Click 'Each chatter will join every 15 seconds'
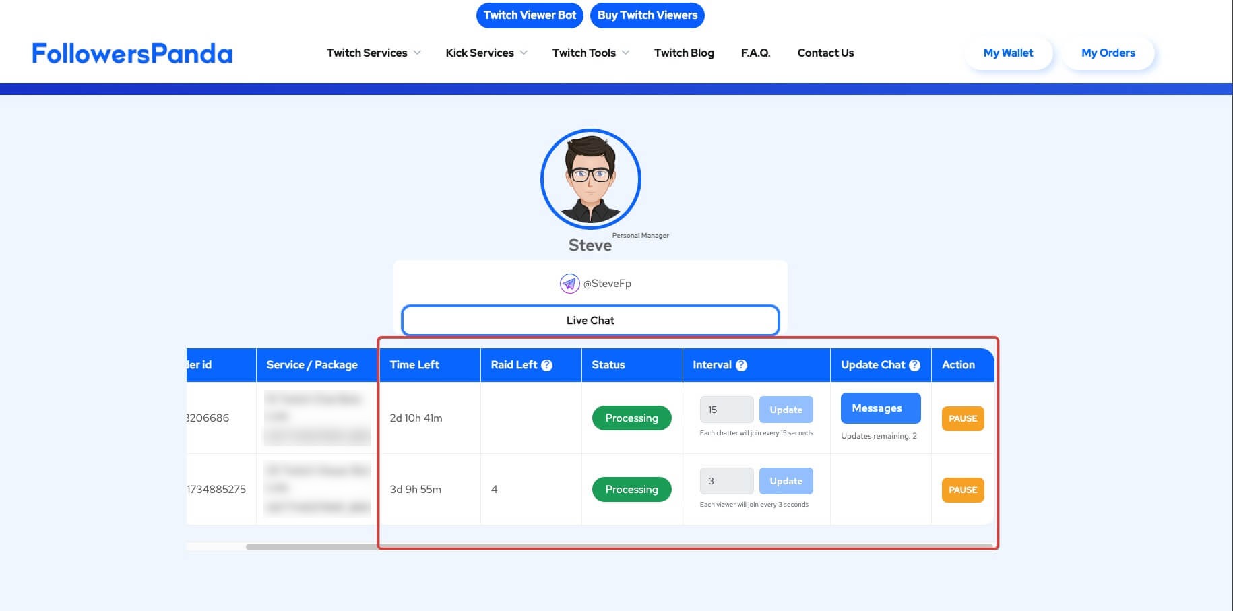Image resolution: width=1233 pixels, height=611 pixels. [x=756, y=433]
